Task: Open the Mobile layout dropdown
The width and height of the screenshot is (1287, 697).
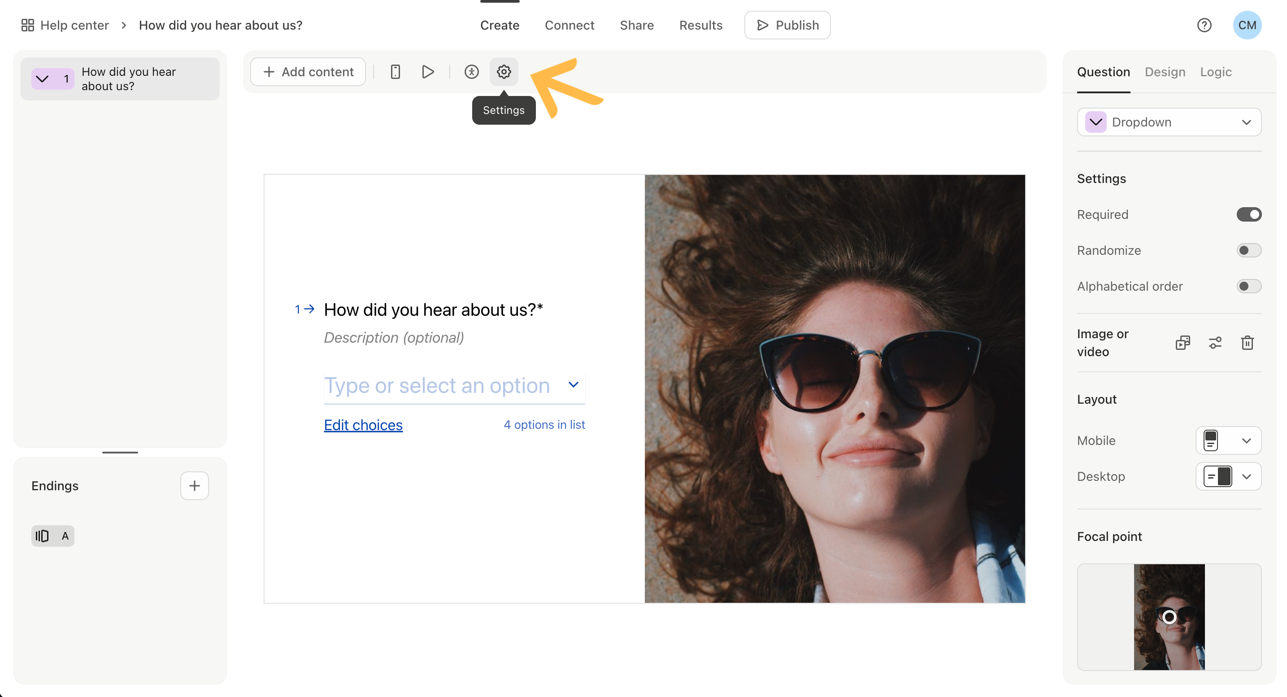Action: click(1228, 441)
